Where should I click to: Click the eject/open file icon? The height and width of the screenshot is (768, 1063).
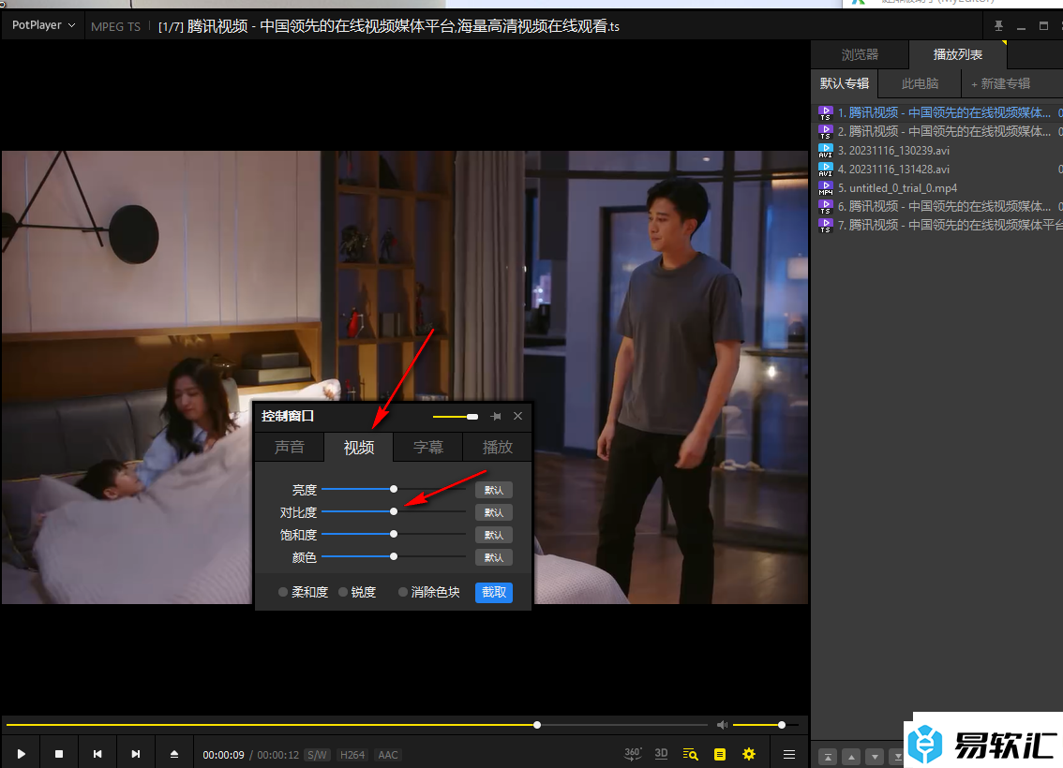tap(174, 754)
